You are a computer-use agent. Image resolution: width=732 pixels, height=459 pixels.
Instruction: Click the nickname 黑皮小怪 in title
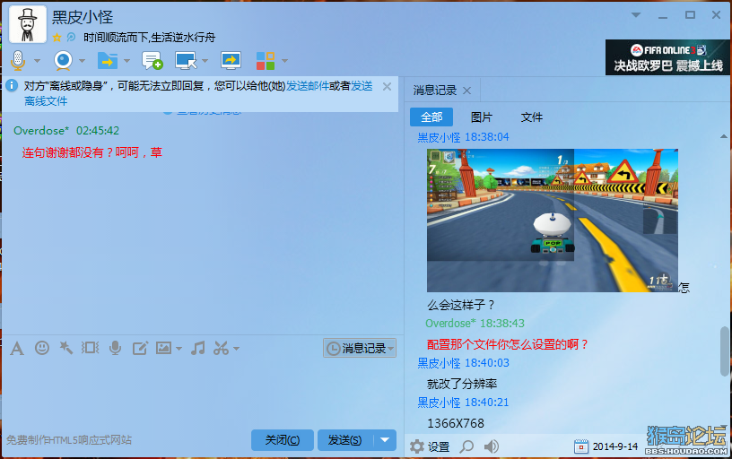coord(83,18)
